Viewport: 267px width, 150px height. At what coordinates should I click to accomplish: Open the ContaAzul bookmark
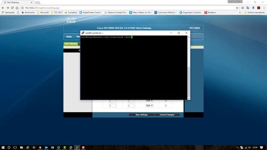coord(71,12)
